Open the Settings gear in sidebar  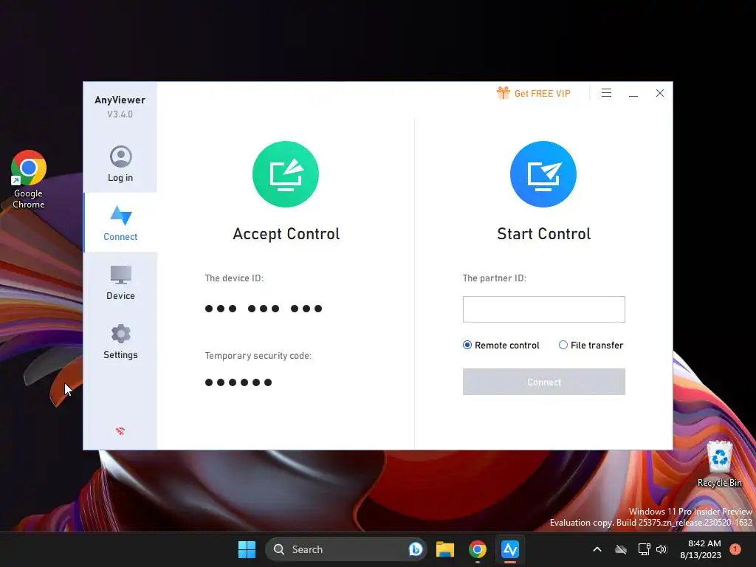[x=120, y=341]
